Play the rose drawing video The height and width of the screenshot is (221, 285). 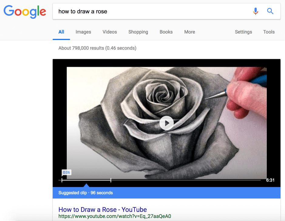[166, 123]
